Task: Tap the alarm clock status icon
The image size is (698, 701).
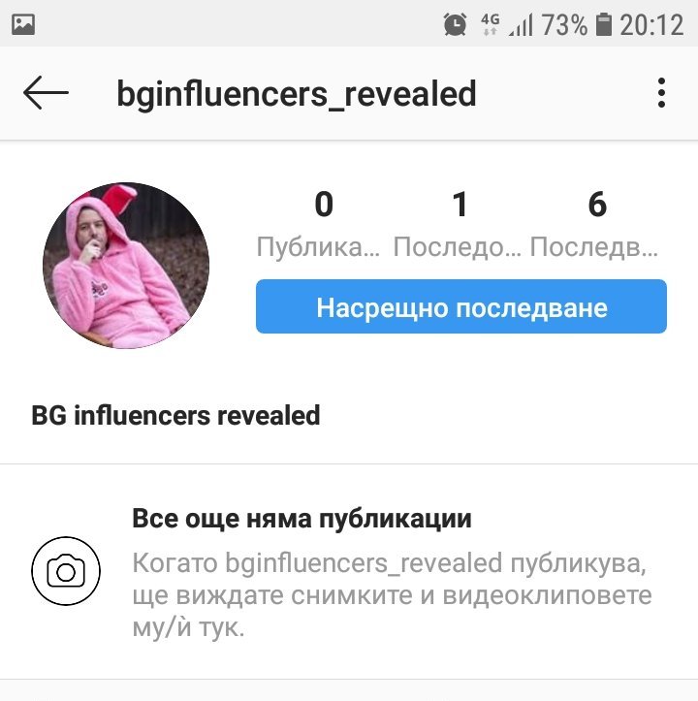Action: coord(455,24)
